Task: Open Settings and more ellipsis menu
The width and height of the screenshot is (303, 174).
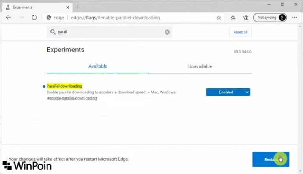Action: [x=294, y=18]
